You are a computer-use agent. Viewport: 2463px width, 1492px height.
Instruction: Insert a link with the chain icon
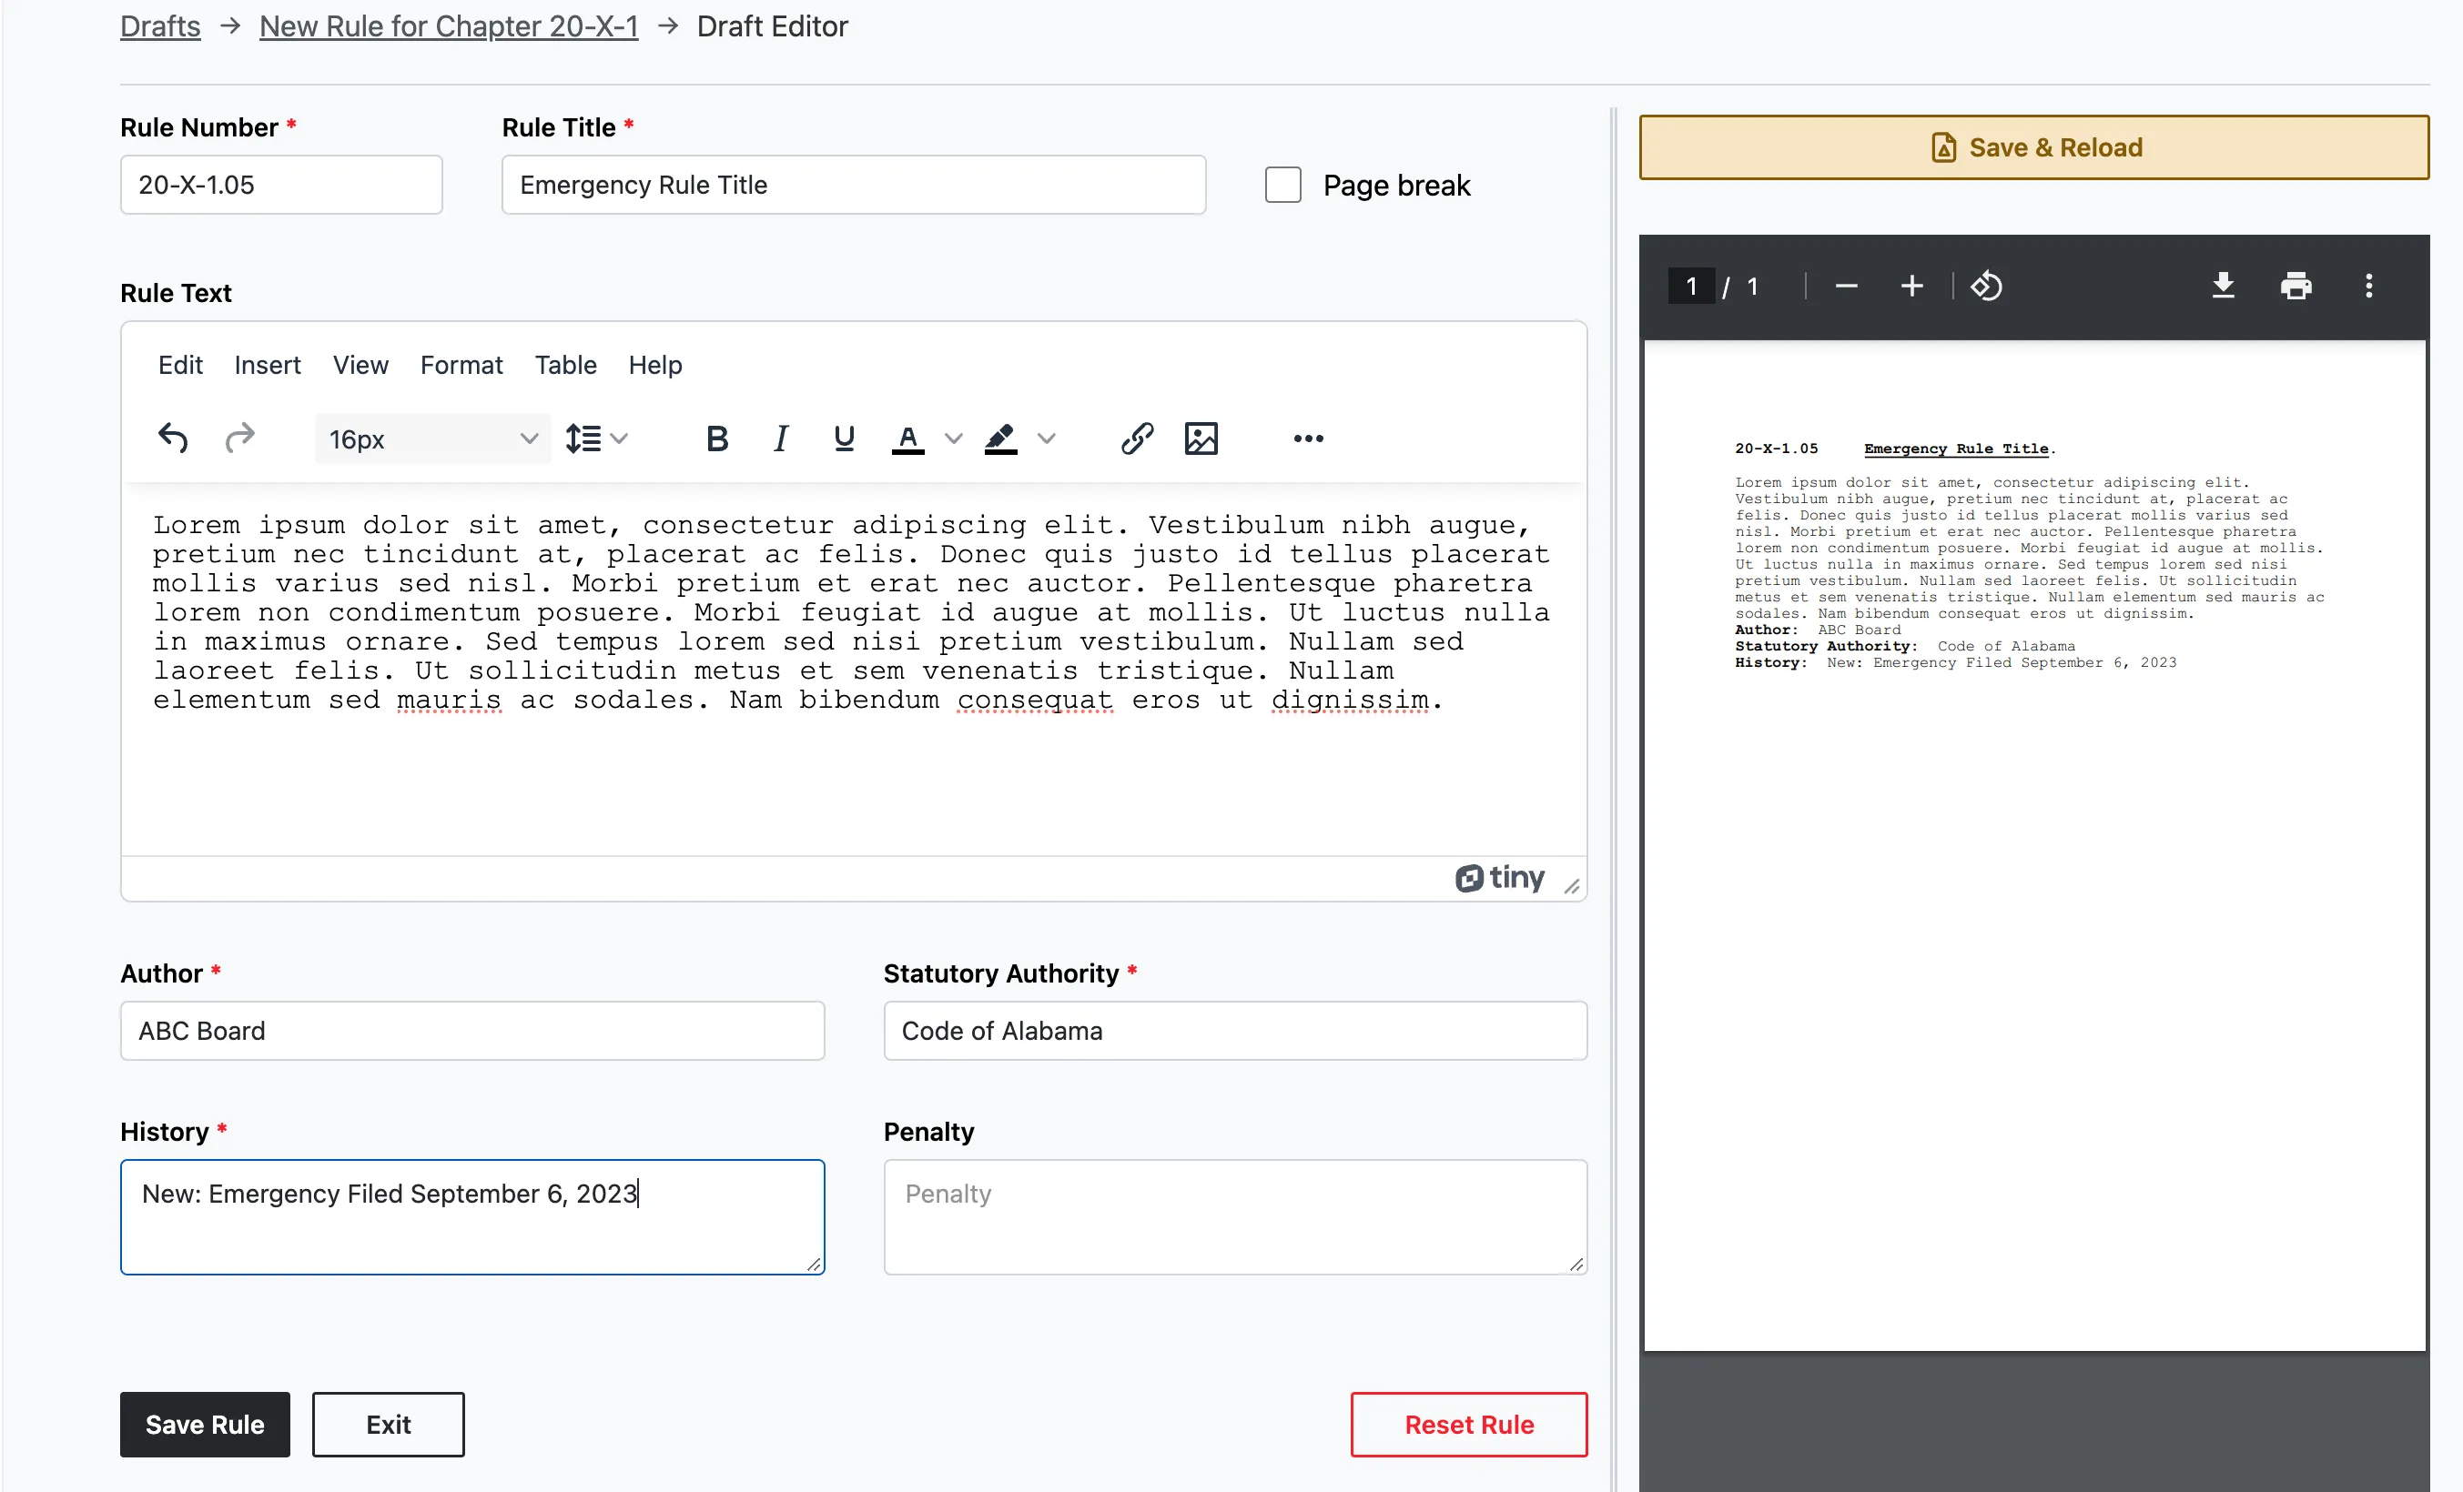tap(1138, 439)
